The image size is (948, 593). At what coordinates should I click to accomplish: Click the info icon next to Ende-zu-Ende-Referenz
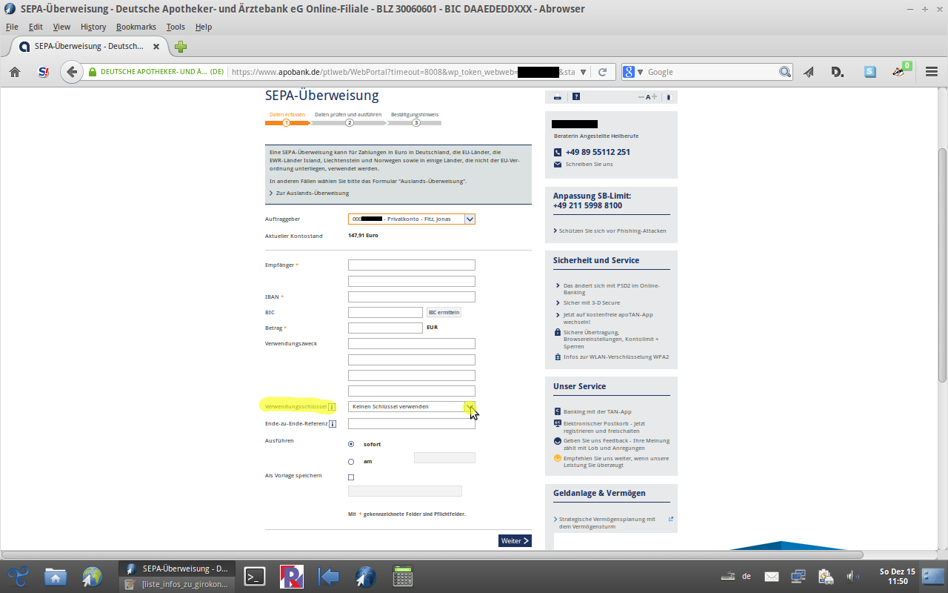(333, 424)
